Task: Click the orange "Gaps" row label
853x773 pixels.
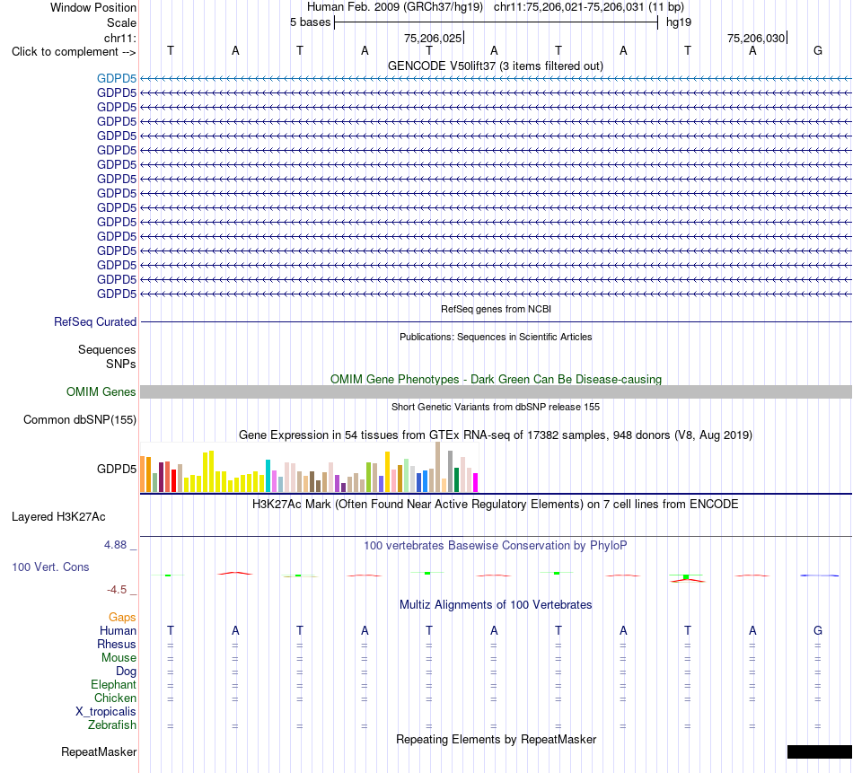Action: [122, 617]
